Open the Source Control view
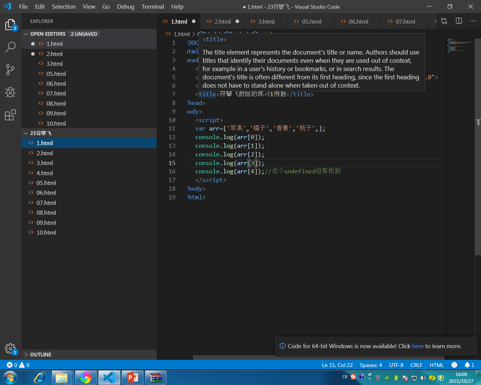Image resolution: width=481 pixels, height=385 pixels. [x=11, y=70]
